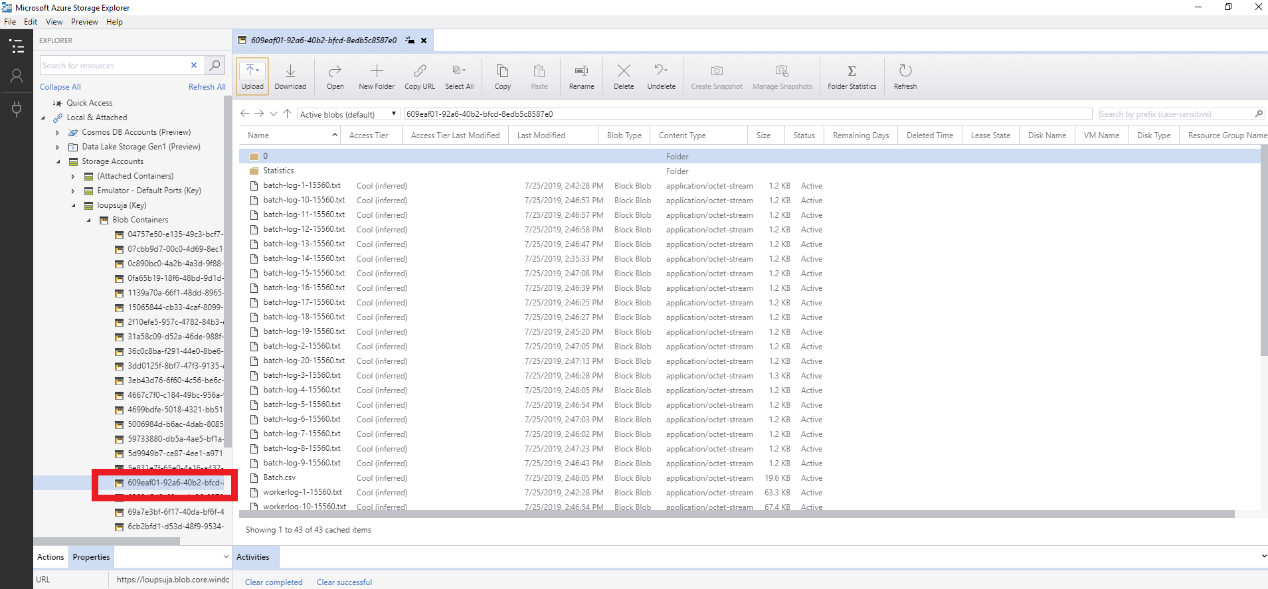
Task: Navigate back with the left arrow
Action: [245, 114]
